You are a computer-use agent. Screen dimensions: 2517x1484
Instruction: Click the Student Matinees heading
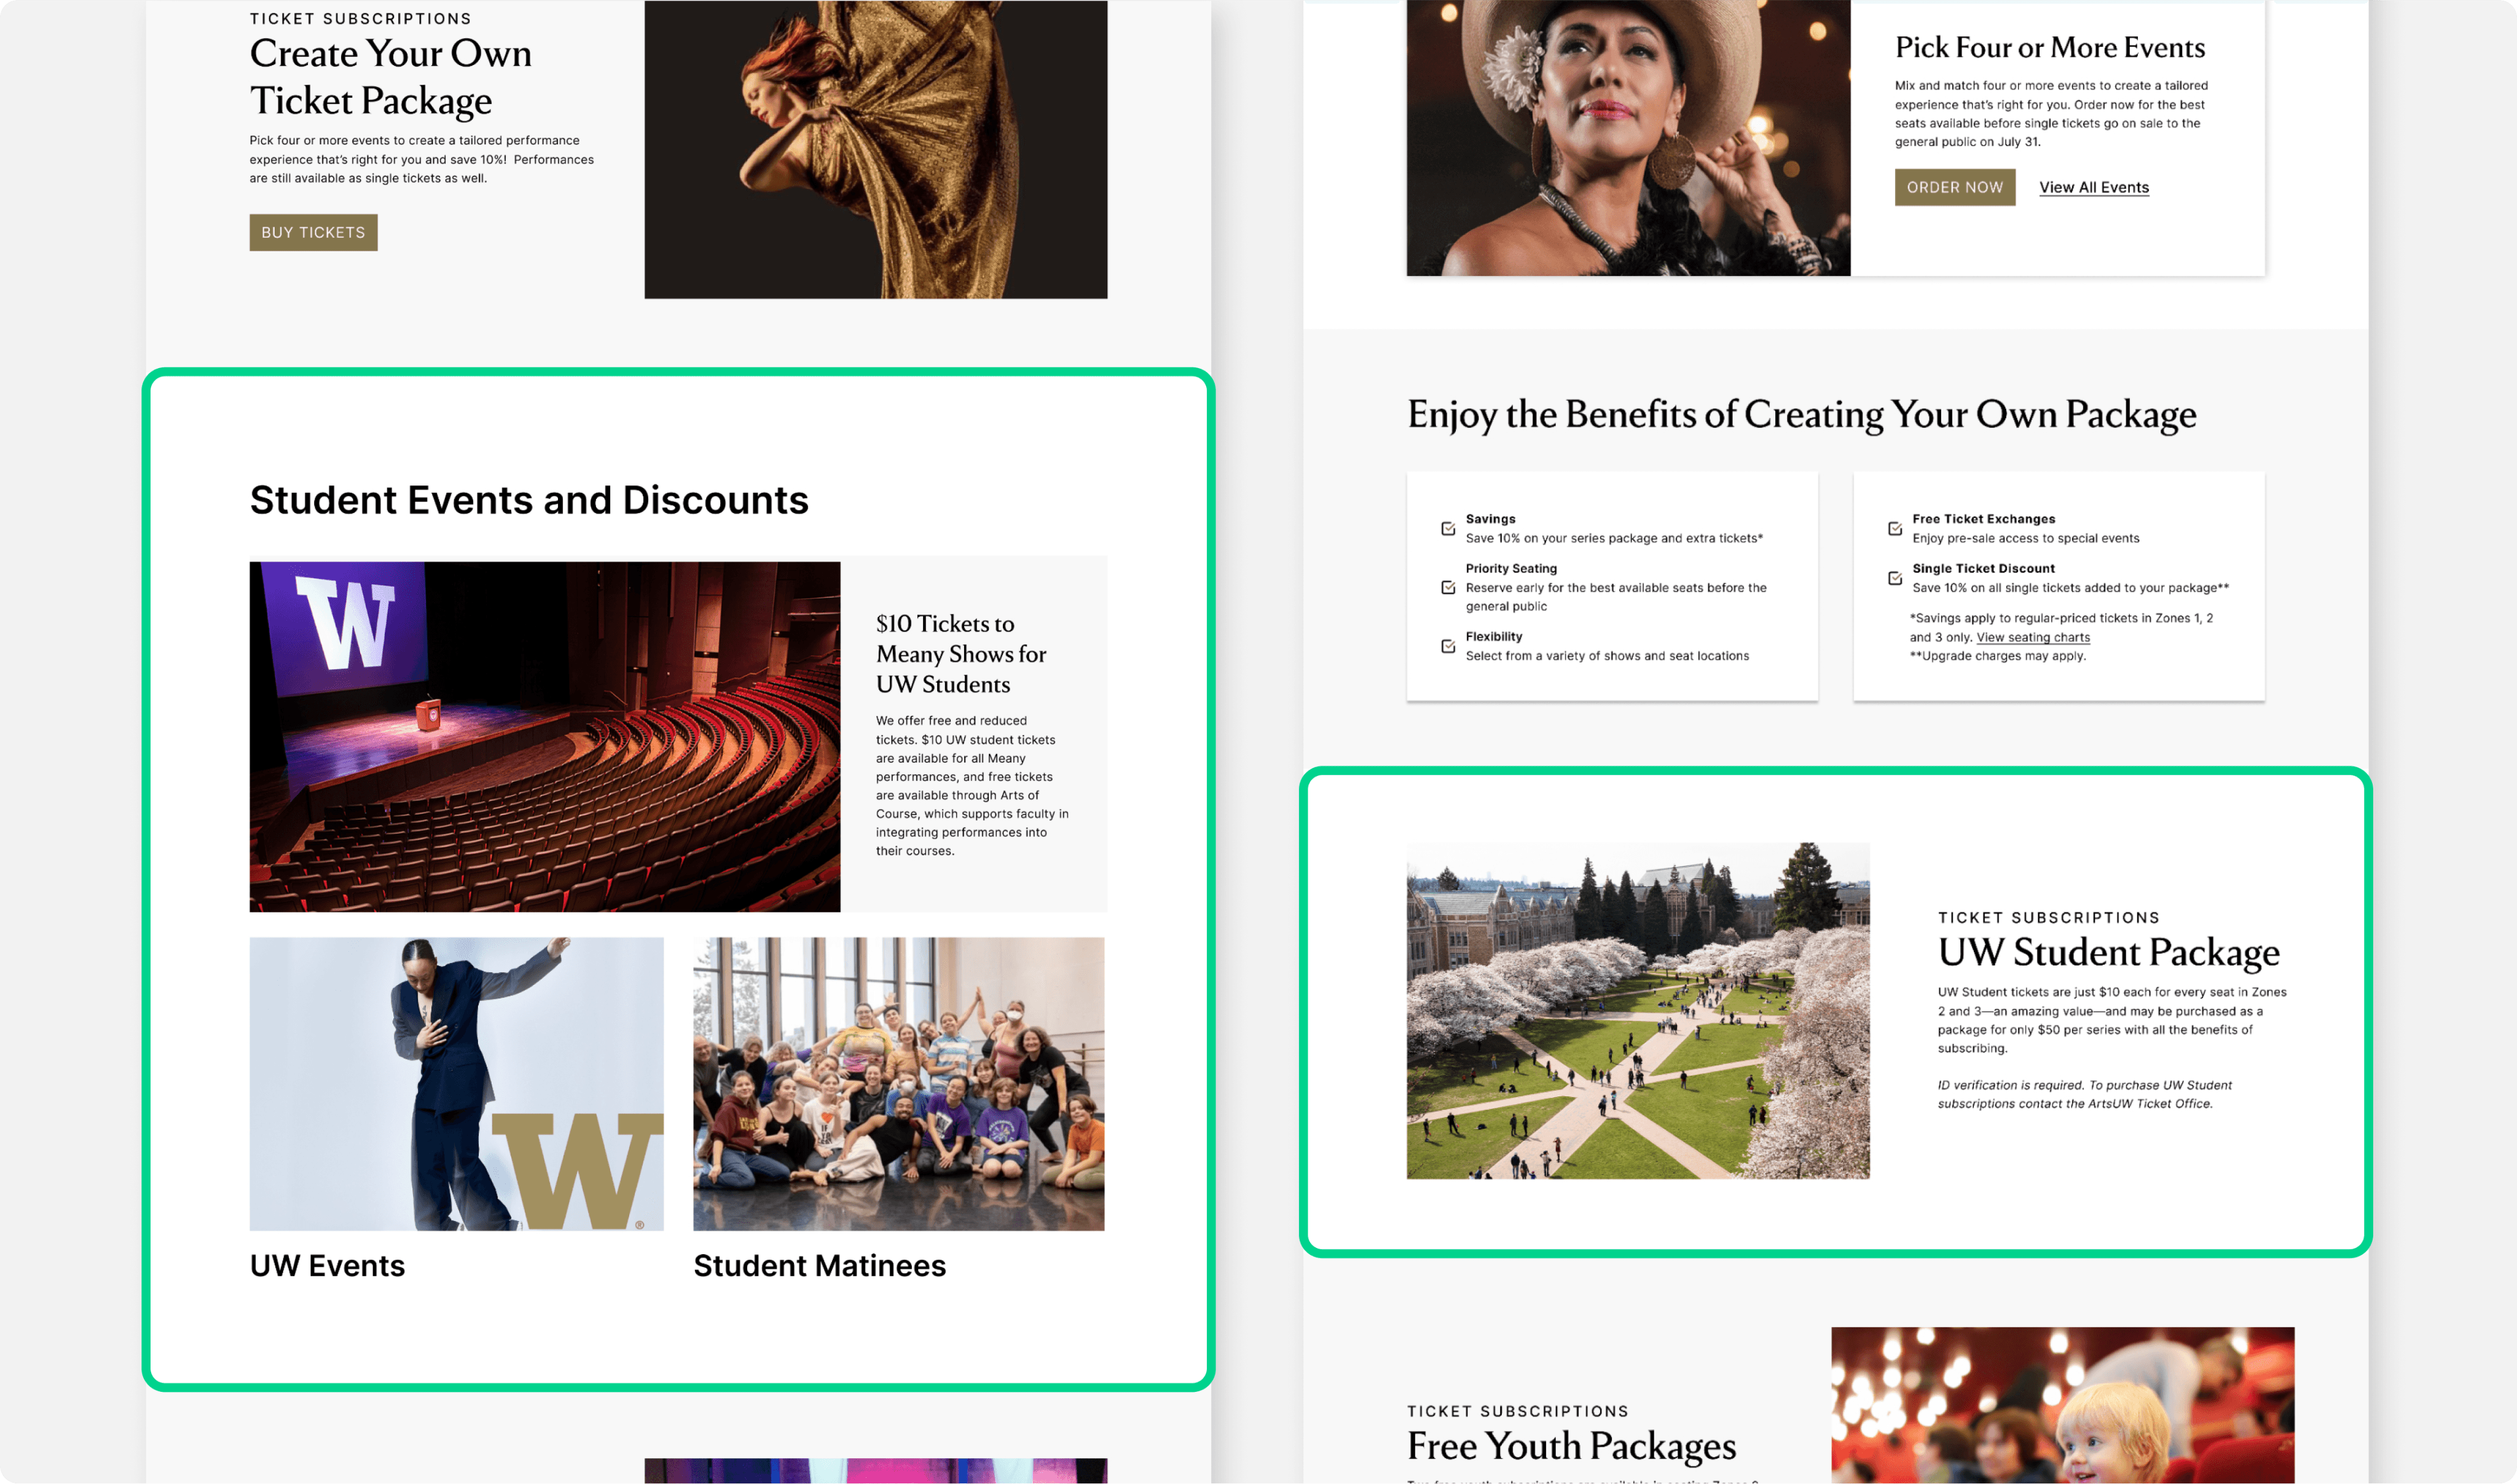pos(819,1265)
